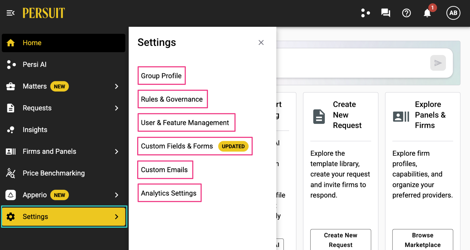Select the Firms and Panels label
Viewport: 470px width, 250px height.
(x=49, y=152)
